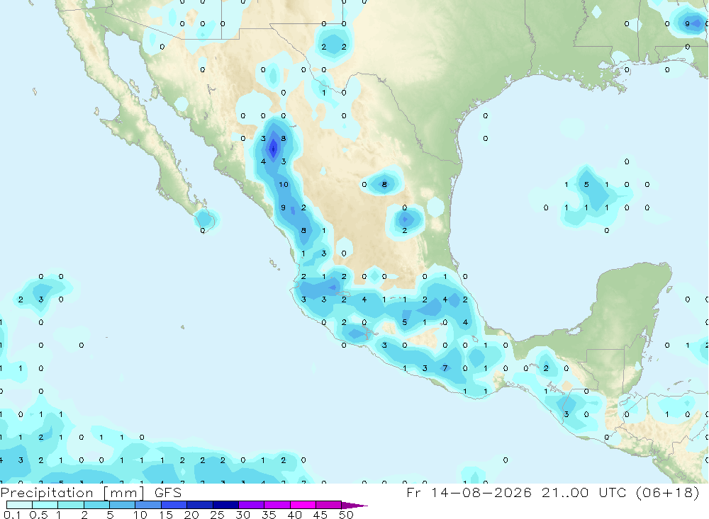The width and height of the screenshot is (709, 519).
Task: Click the value '7' near Mexico's southern coast
Action: [x=445, y=368]
